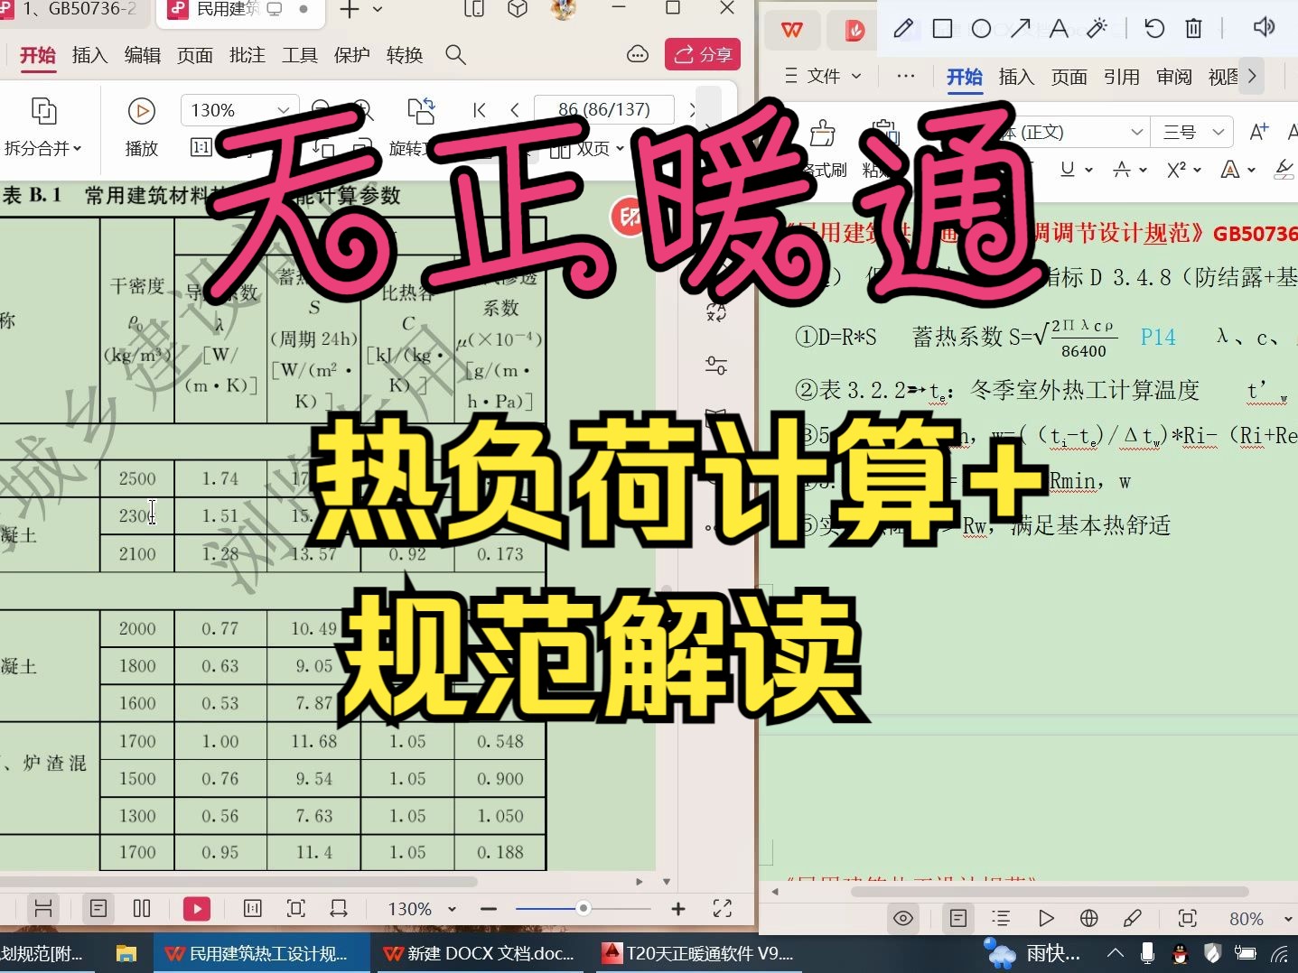Image resolution: width=1298 pixels, height=973 pixels.
Task: Open the WPS home tab icon
Action: click(x=792, y=30)
